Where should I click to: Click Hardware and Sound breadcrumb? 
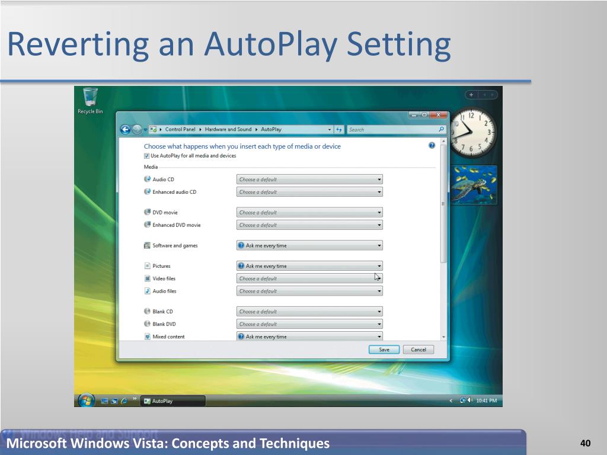point(228,129)
